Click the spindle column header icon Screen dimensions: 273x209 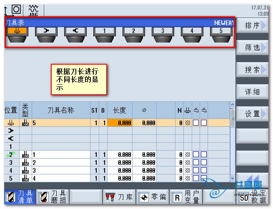188,110
